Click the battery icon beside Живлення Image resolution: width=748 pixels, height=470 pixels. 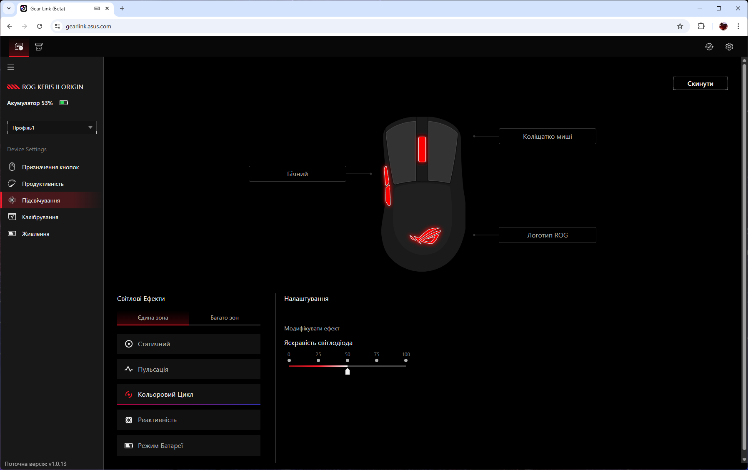pyautogui.click(x=12, y=233)
